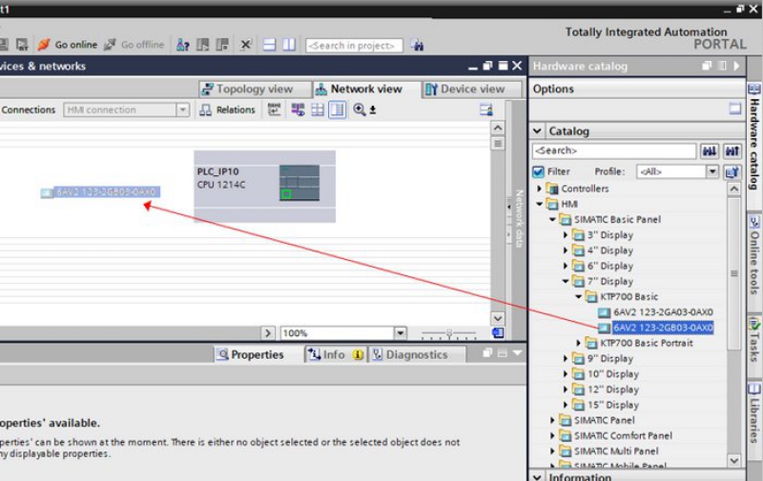Image resolution: width=763 pixels, height=481 pixels.
Task: Show the address labels icon
Action: (x=274, y=110)
